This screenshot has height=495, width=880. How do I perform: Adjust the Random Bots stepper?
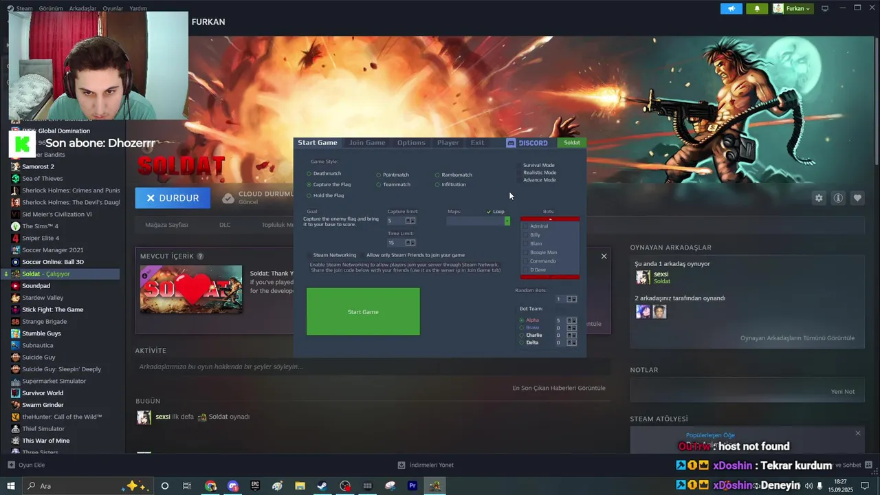[572, 299]
